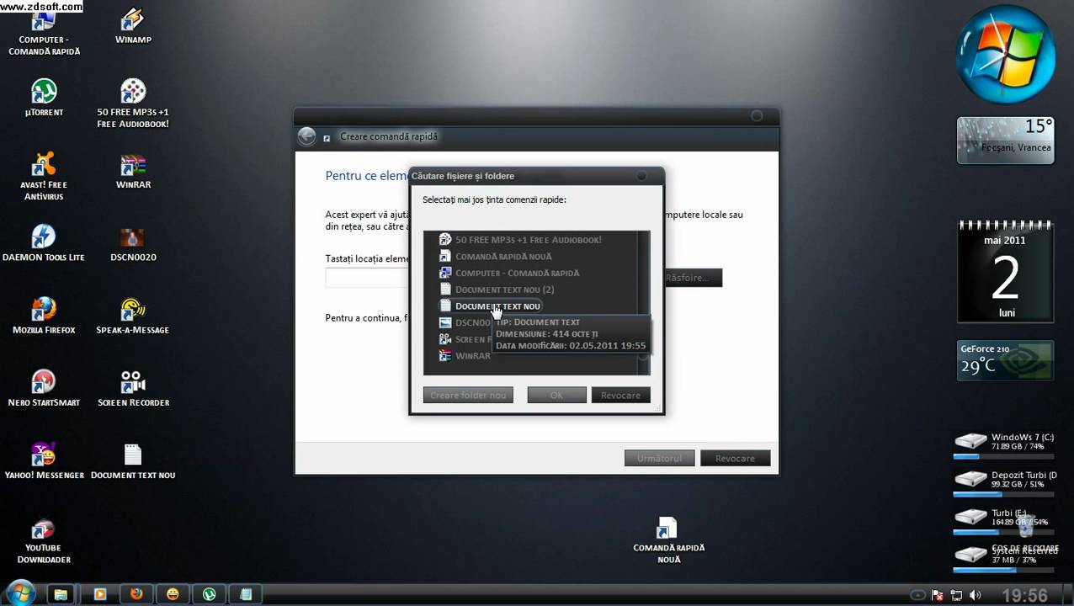Select the DSCN0020 image on the desktop
Viewport: 1074px width, 606px height.
(133, 242)
